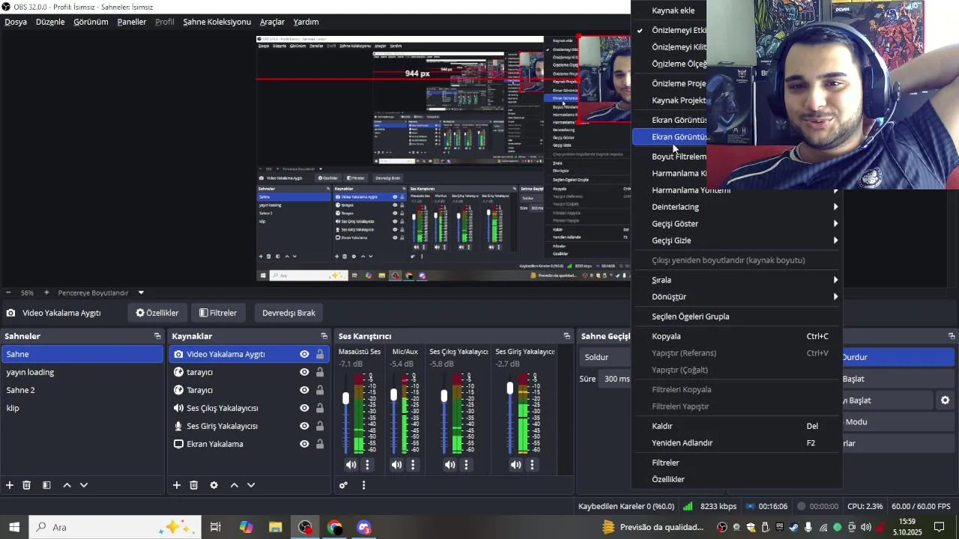Undock the Ses Karıştırıcı panel
Screen dimensions: 959x539
click(x=567, y=336)
